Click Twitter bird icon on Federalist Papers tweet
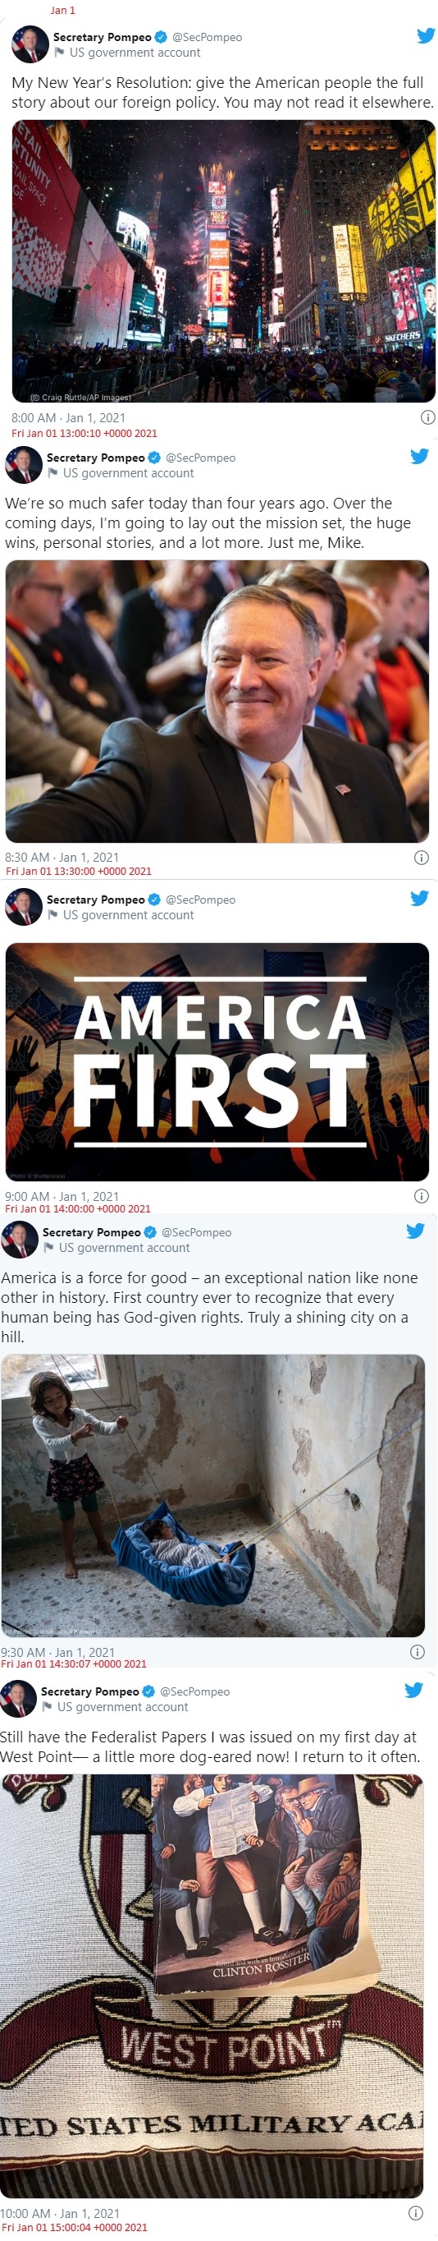438x2241 pixels. 413,1691
